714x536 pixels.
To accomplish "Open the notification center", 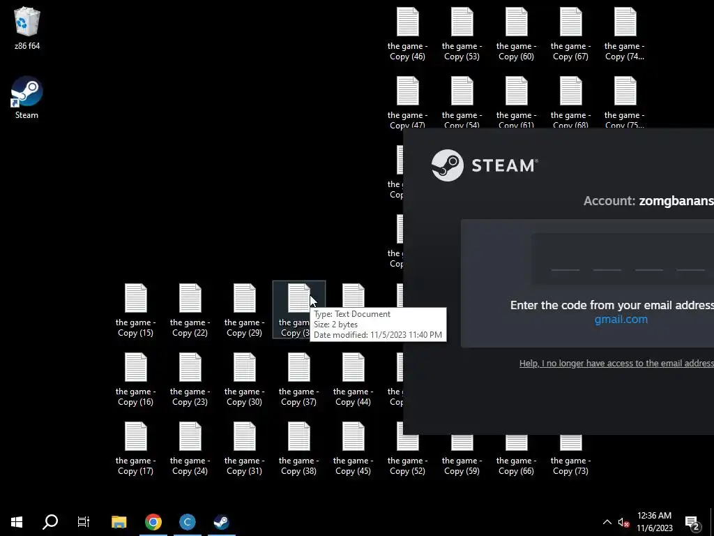I will click(692, 522).
